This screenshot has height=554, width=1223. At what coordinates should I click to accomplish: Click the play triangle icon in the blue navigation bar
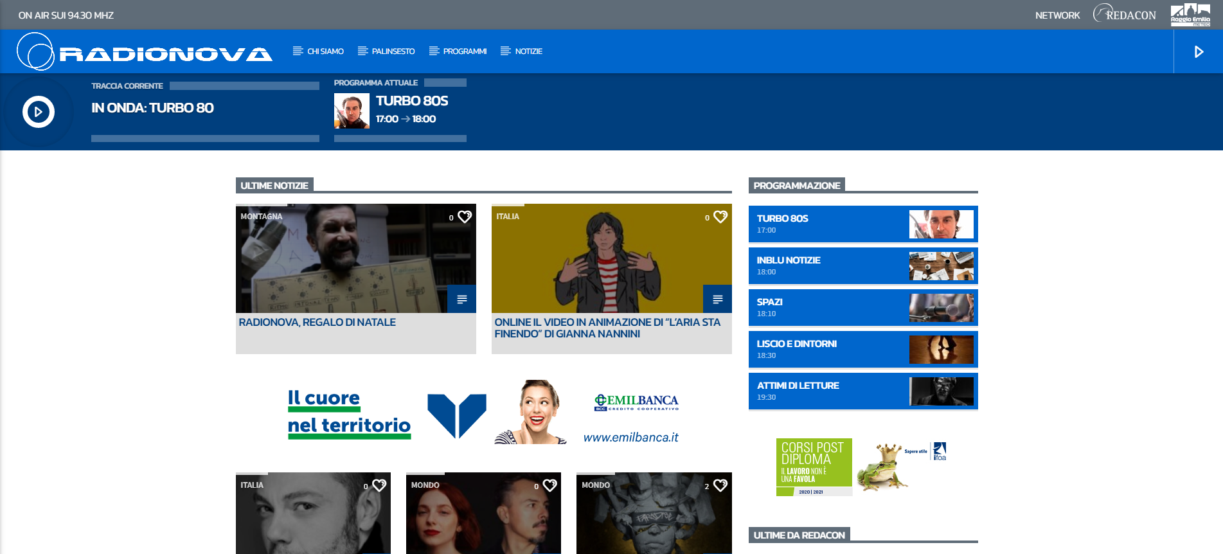(1199, 51)
